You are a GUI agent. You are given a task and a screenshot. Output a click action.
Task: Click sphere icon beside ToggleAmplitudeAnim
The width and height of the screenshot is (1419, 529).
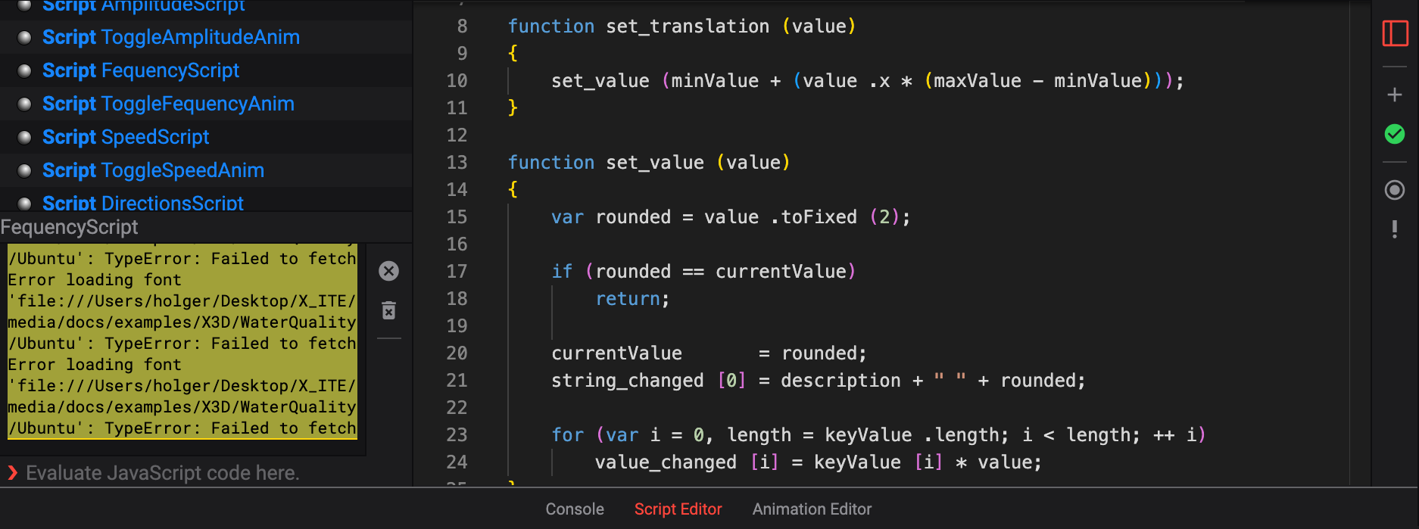[24, 37]
